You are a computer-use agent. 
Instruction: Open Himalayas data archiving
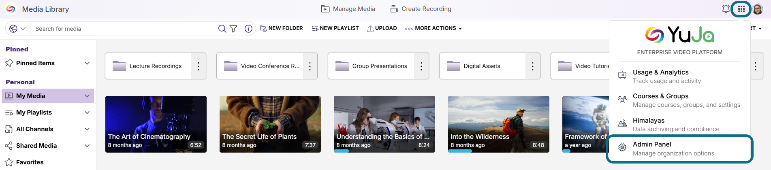coord(680,124)
